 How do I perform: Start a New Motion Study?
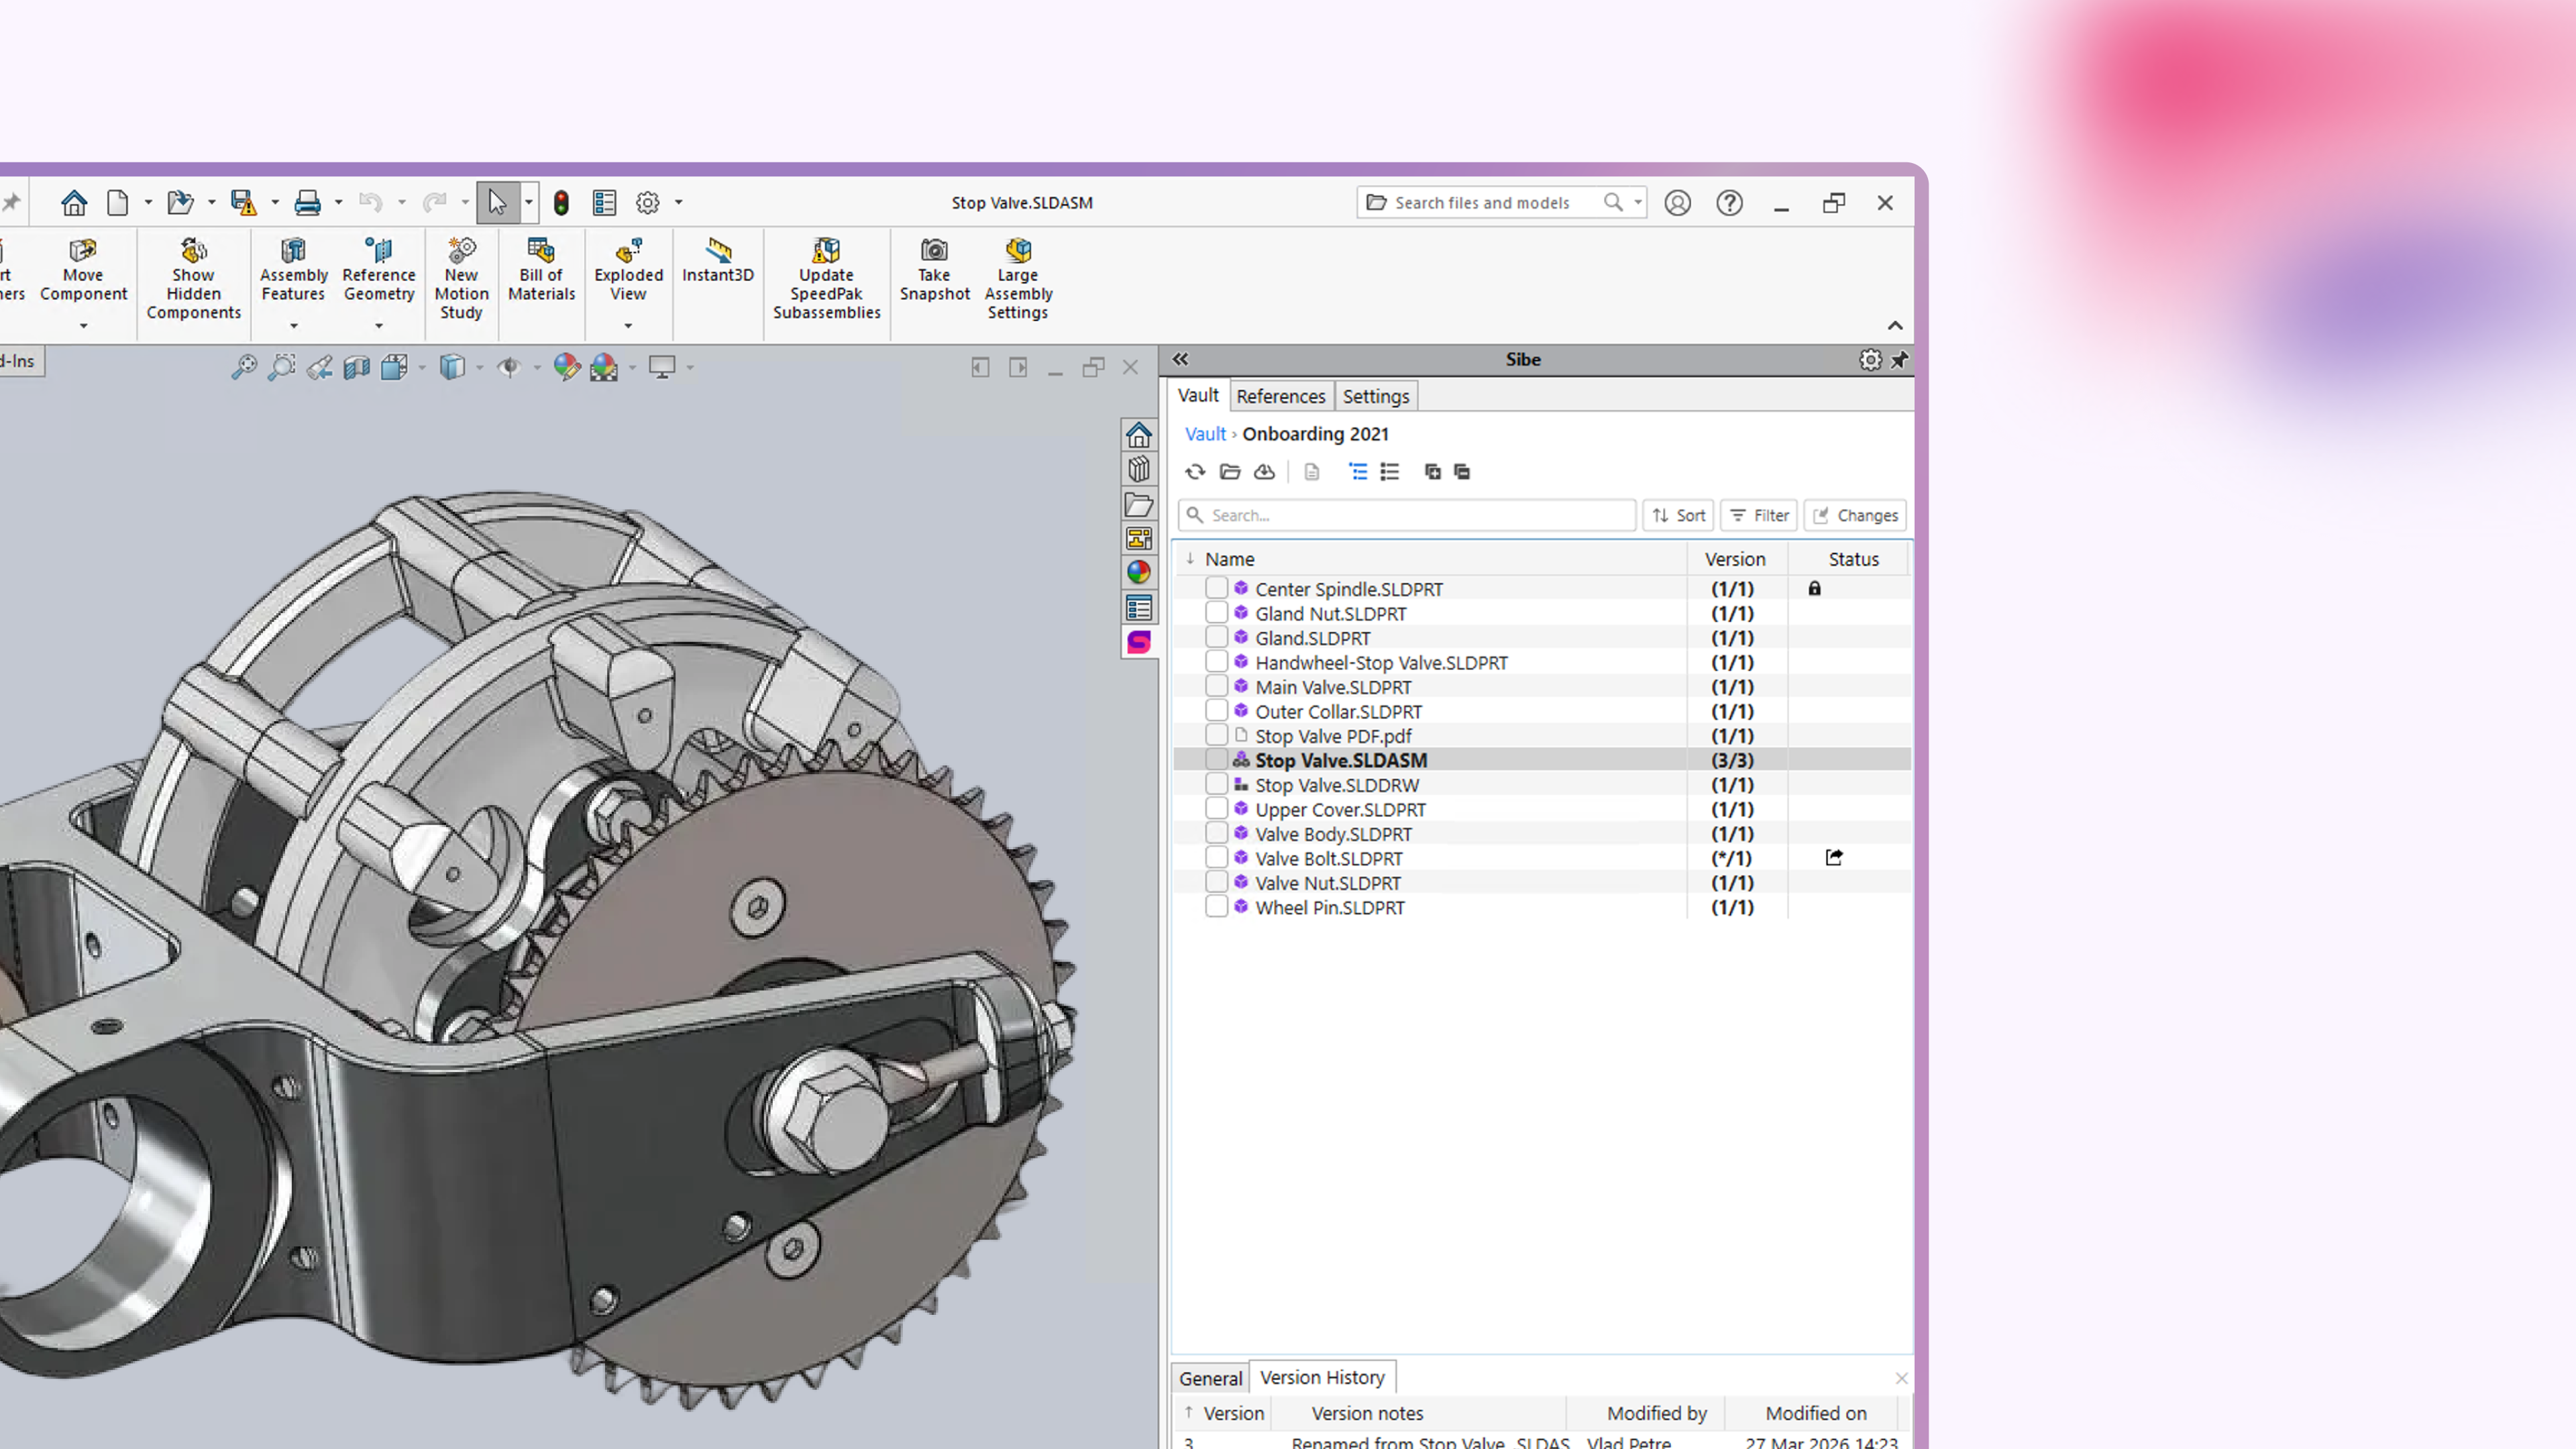tap(461, 279)
